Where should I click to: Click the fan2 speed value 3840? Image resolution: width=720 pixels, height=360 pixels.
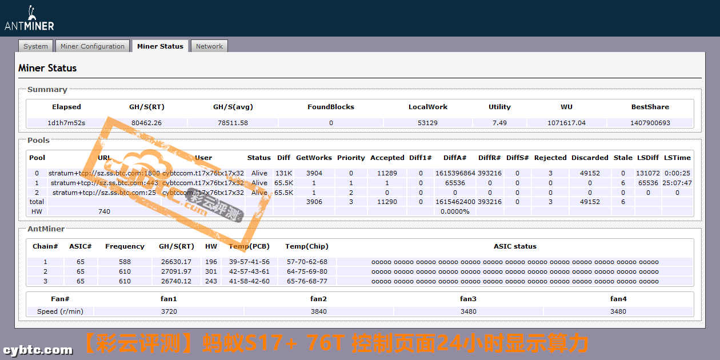[318, 311]
